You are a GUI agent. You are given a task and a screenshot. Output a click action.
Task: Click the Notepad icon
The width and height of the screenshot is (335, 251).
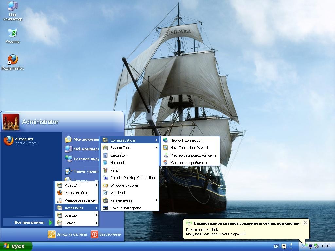[105, 163]
